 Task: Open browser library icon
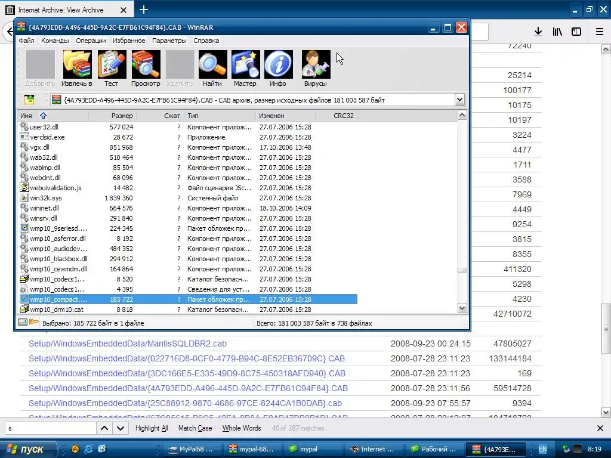(557, 32)
